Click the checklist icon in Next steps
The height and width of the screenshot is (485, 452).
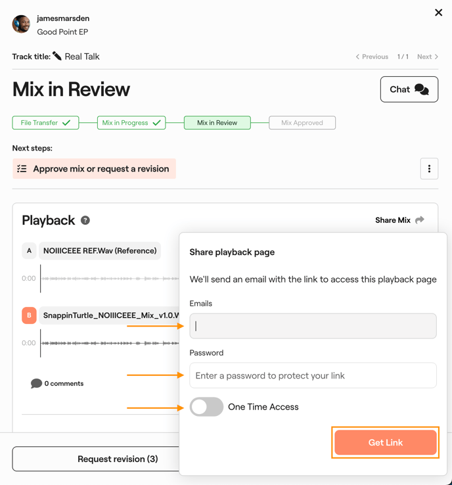(22, 169)
